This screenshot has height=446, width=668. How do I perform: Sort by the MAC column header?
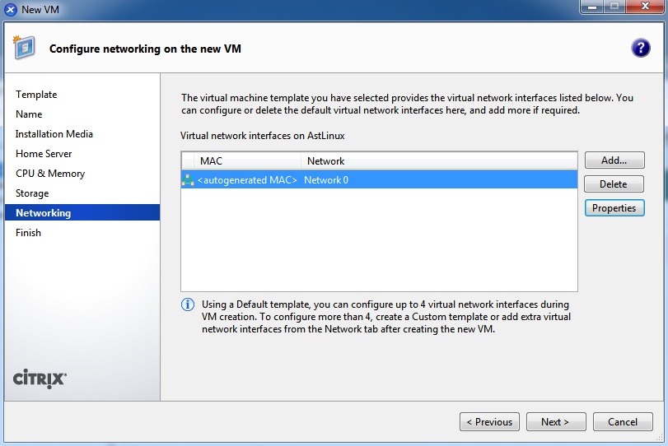click(247, 160)
